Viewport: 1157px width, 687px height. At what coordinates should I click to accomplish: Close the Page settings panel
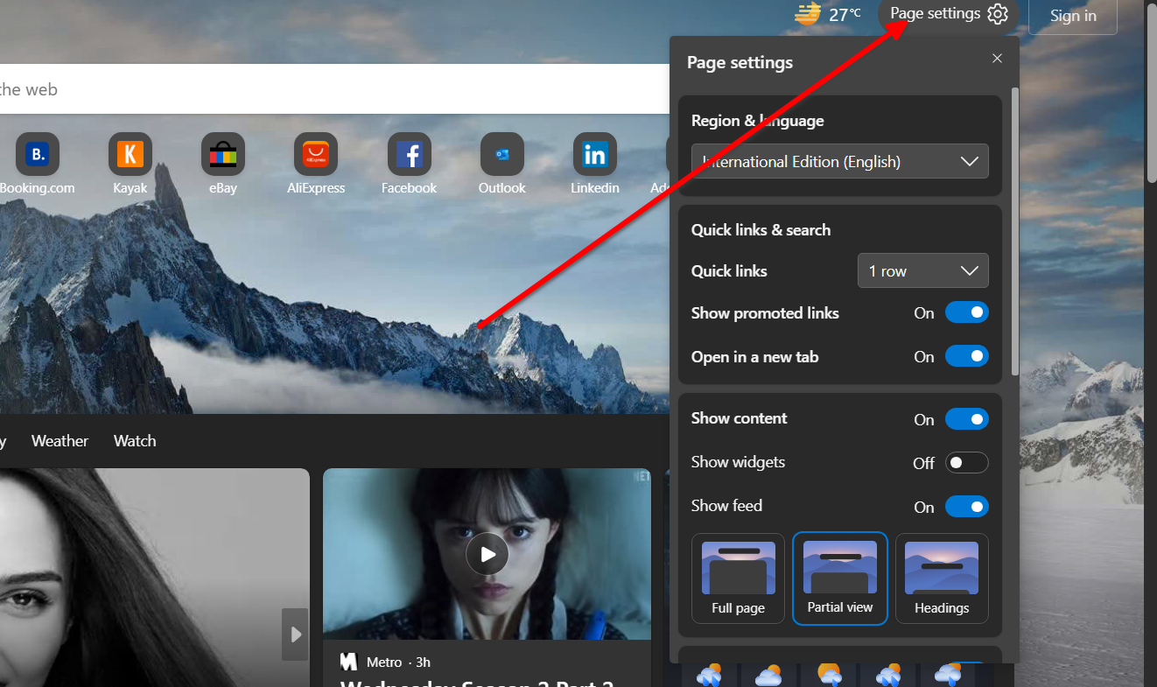pyautogui.click(x=997, y=59)
